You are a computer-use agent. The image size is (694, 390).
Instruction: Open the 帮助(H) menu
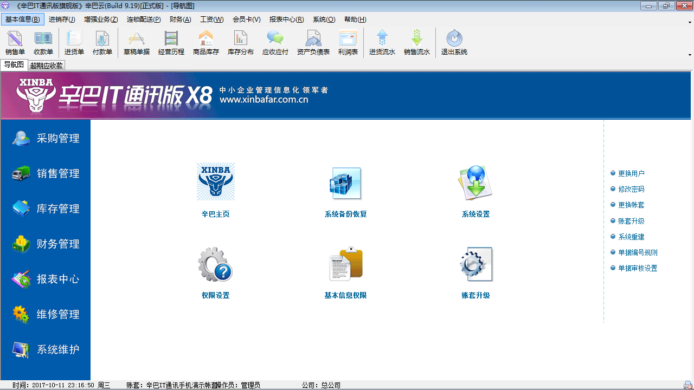355,19
